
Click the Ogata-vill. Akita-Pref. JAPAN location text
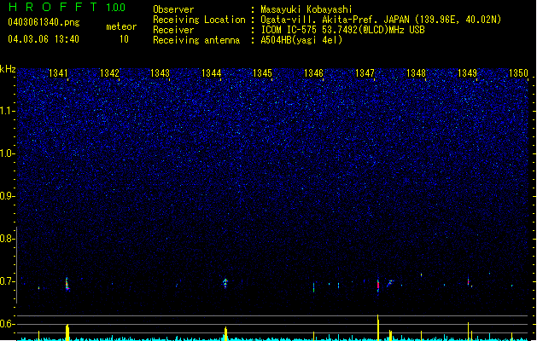pyautogui.click(x=381, y=20)
